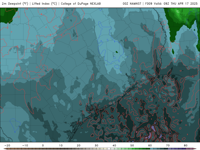The image size is (200, 150).
Task: Click the "00Z NAMNST" model run label
Action: click(132, 4)
